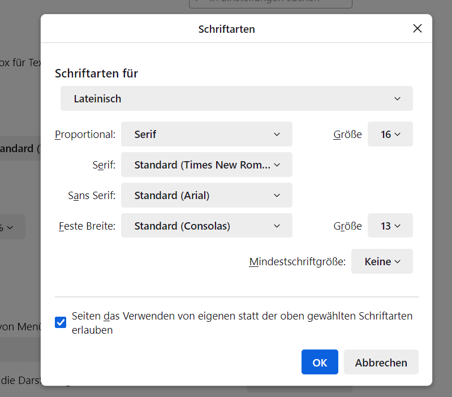Click the "Schriftarten für" heading
452x397 pixels.
96,74
